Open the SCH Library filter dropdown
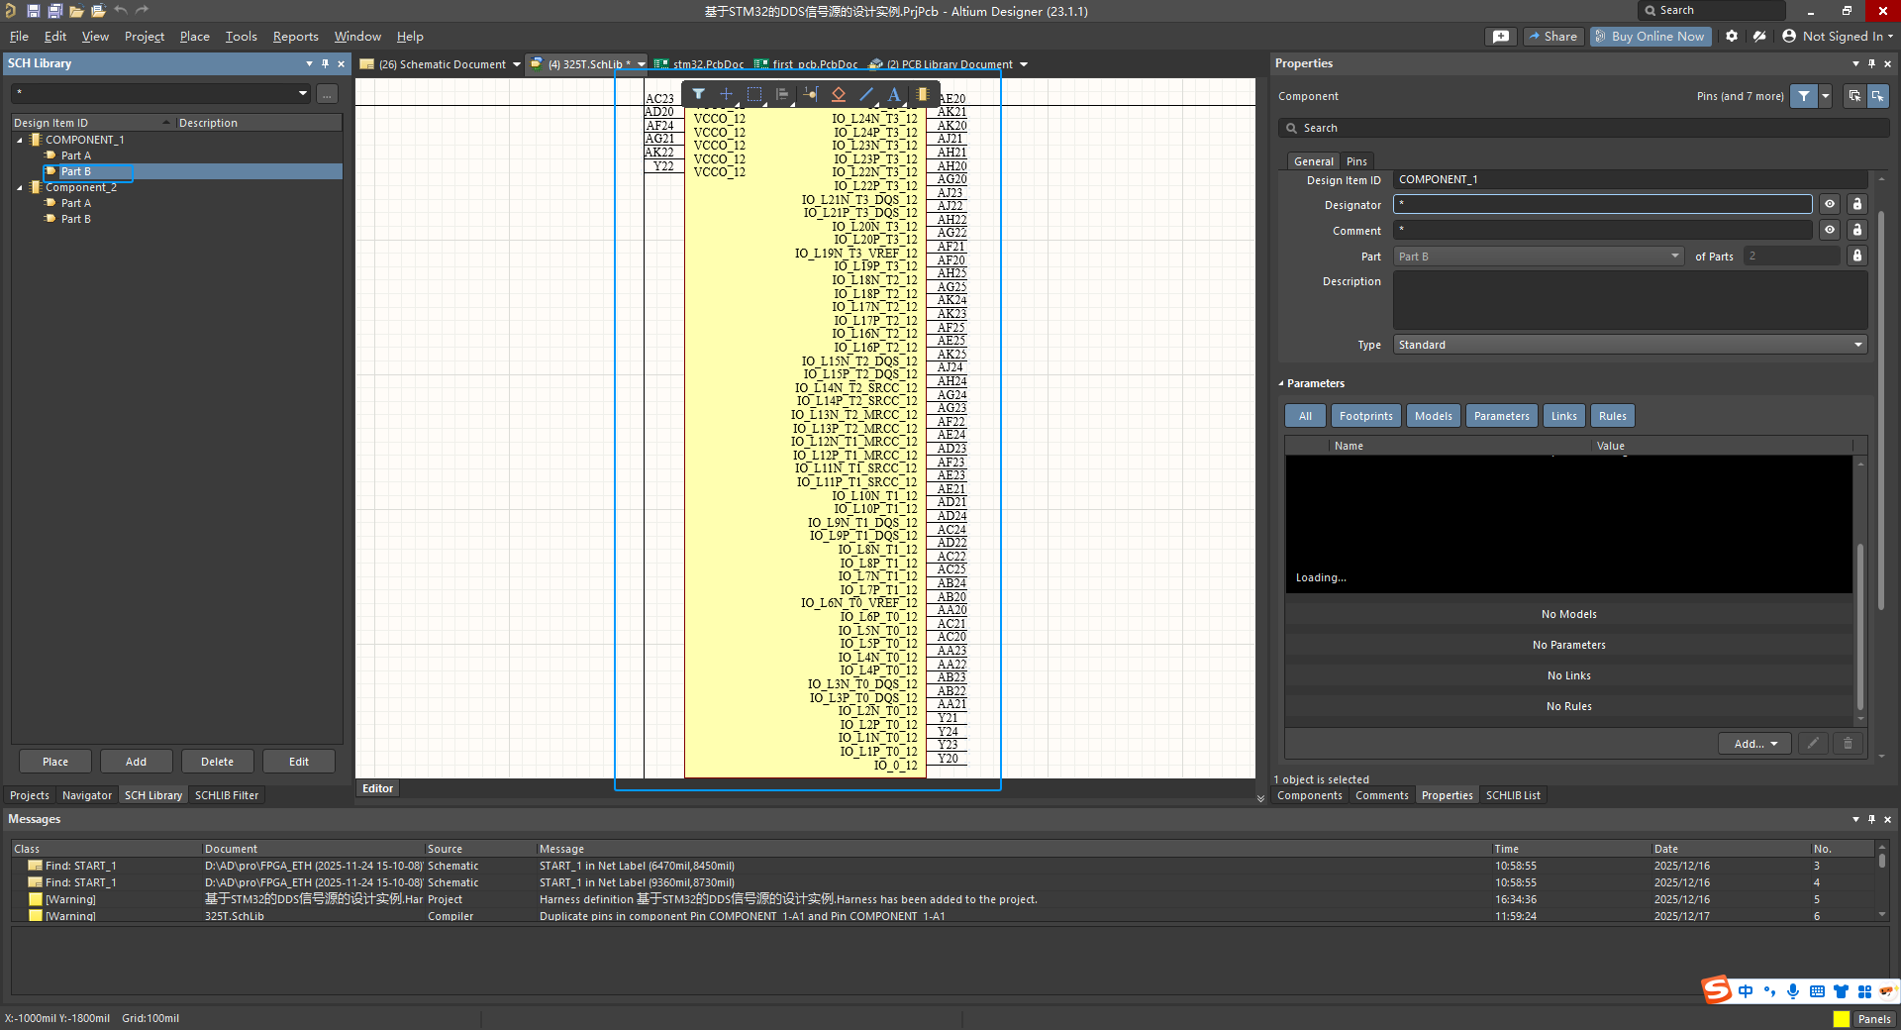The height and width of the screenshot is (1030, 1901). pos(303,93)
